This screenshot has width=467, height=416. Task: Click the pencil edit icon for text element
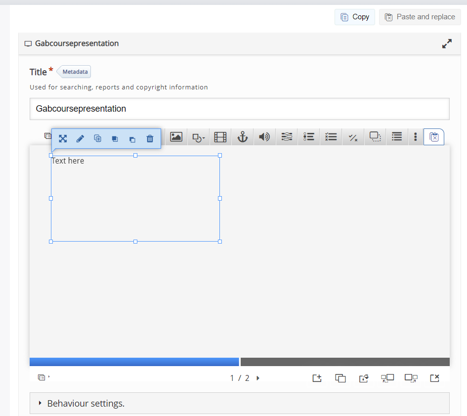click(80, 138)
